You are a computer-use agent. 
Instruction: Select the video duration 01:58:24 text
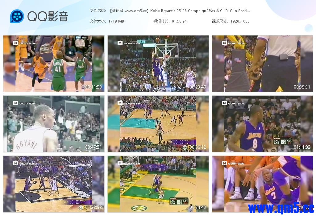[170, 21]
